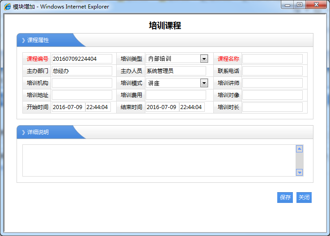The height and width of the screenshot is (236, 330).
Task: Click the 详细说明 section chevron icon
Action: 23,132
